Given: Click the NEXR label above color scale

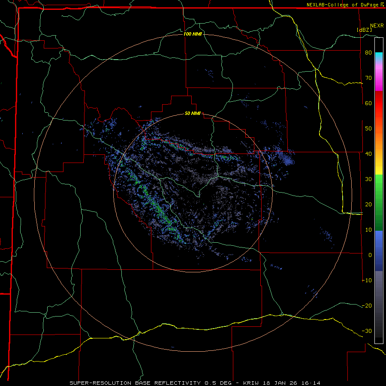Looking at the screenshot, I should tap(377, 26).
